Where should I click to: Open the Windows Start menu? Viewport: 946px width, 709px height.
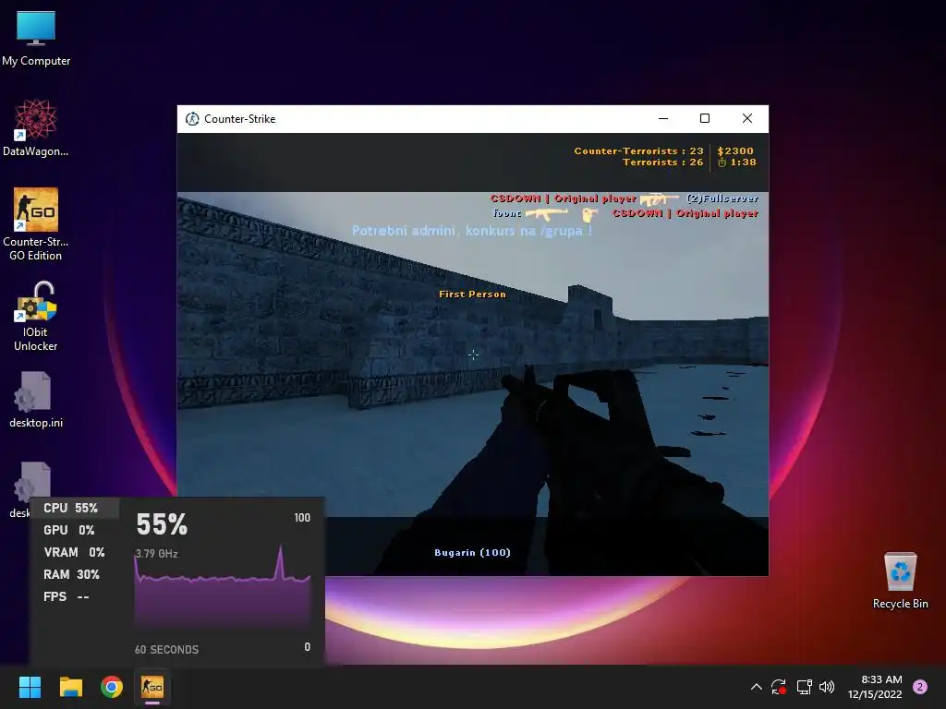[x=30, y=687]
